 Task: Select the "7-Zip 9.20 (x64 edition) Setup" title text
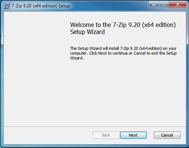click(41, 6)
